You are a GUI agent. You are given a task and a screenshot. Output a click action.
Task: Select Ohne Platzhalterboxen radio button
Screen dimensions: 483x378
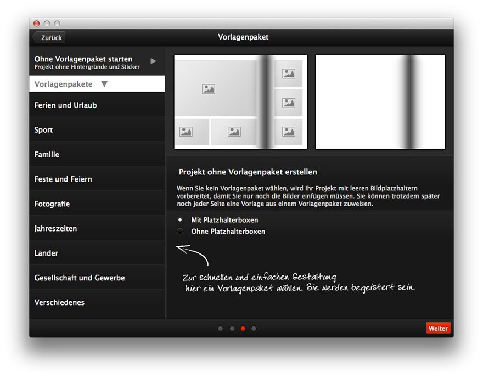coord(180,231)
